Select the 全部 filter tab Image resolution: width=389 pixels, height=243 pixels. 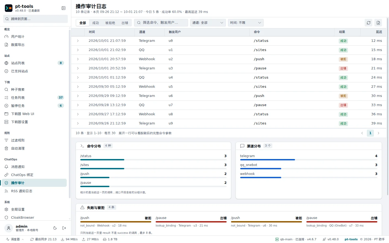83,23
